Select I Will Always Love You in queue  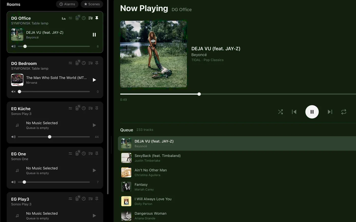click(237, 201)
